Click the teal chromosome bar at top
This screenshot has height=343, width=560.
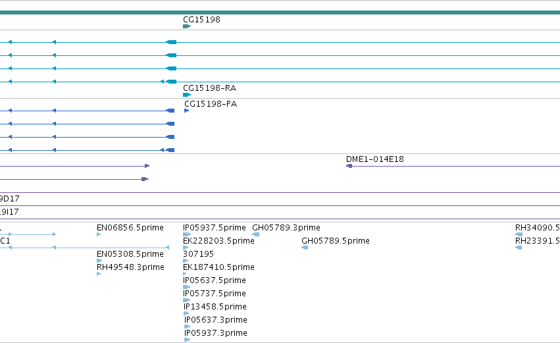tap(280, 13)
